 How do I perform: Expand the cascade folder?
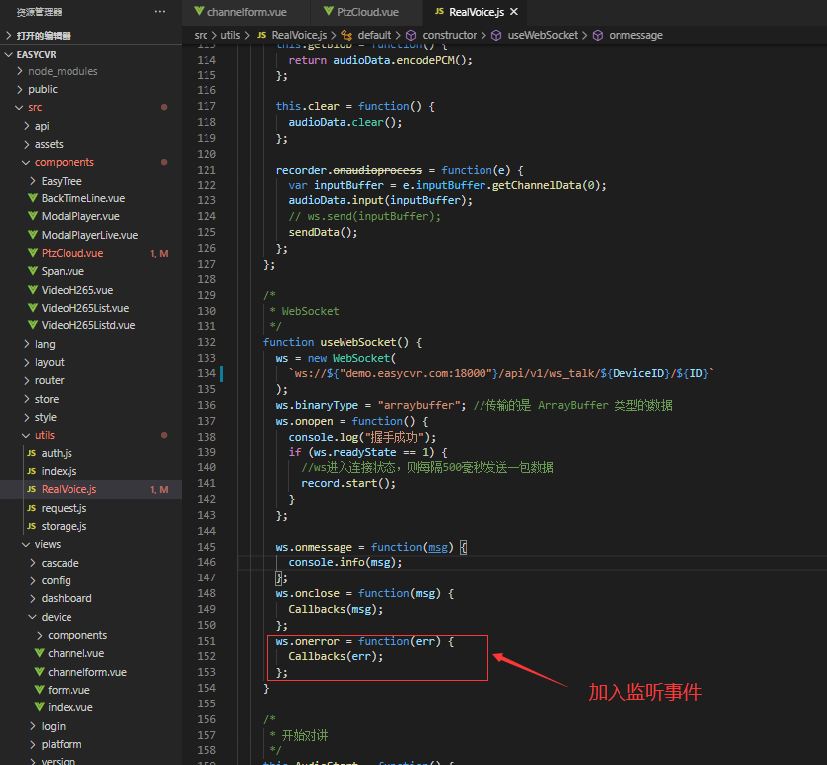[x=33, y=563]
